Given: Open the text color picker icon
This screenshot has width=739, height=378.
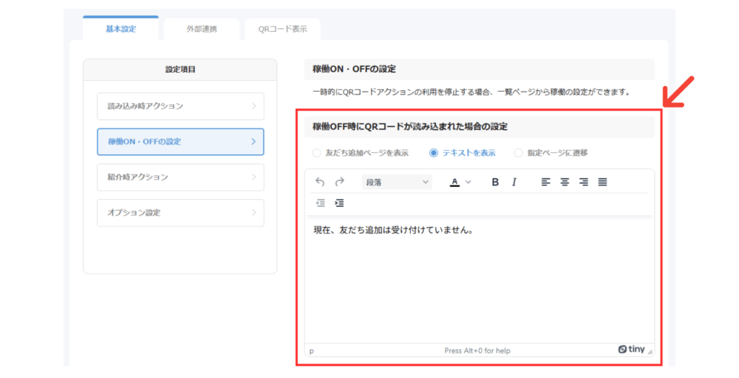Looking at the screenshot, I should point(455,182).
